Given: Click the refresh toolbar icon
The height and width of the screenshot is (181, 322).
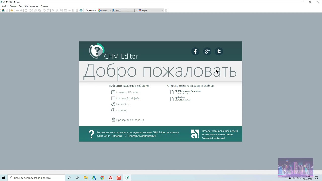Looking at the screenshot, I should 26,10.
